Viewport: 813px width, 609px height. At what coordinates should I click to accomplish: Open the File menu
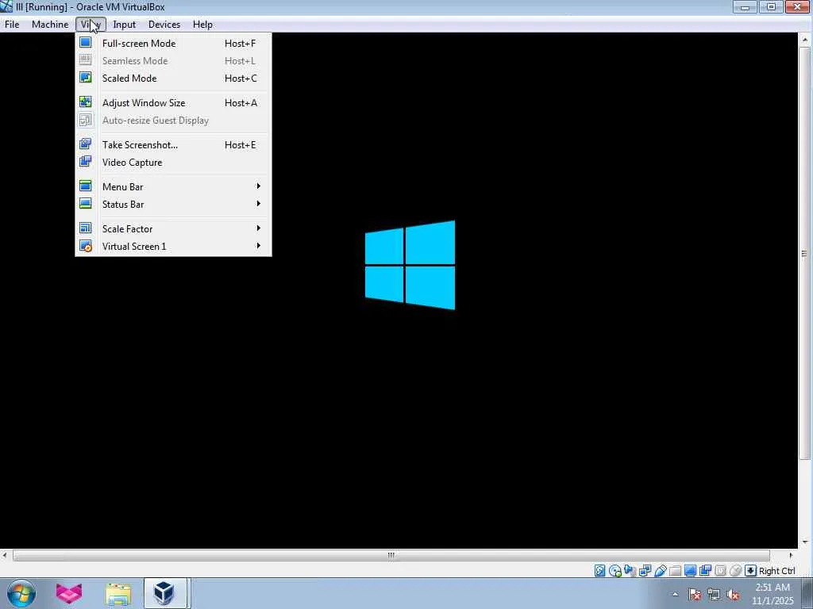pos(12,25)
